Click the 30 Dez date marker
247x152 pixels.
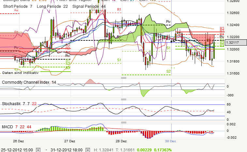click(170, 142)
